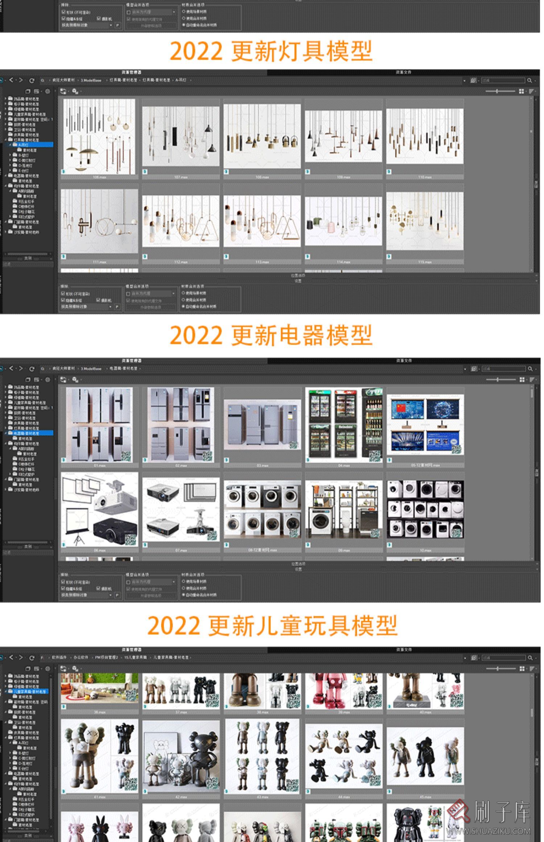Click the magnifier search icon in appliance panel
Image resolution: width=544 pixels, height=842 pixels.
point(530,369)
